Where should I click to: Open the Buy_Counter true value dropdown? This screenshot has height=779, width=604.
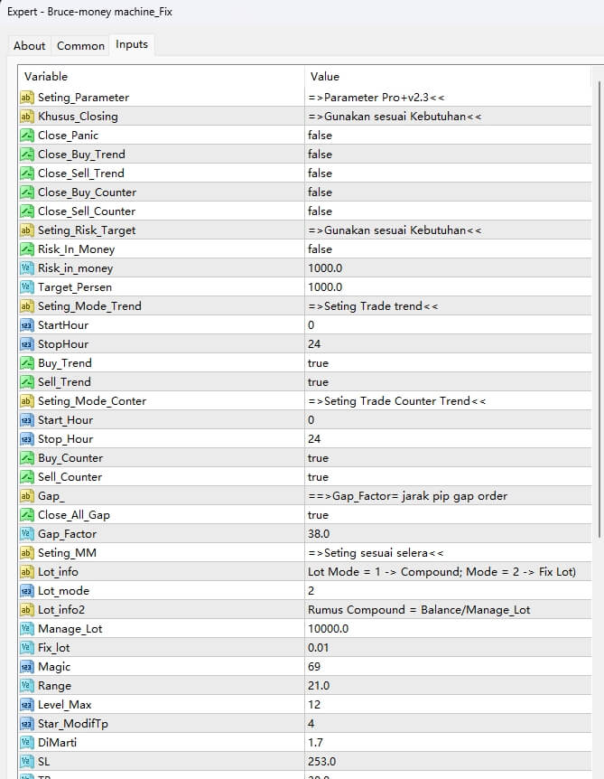(318, 458)
